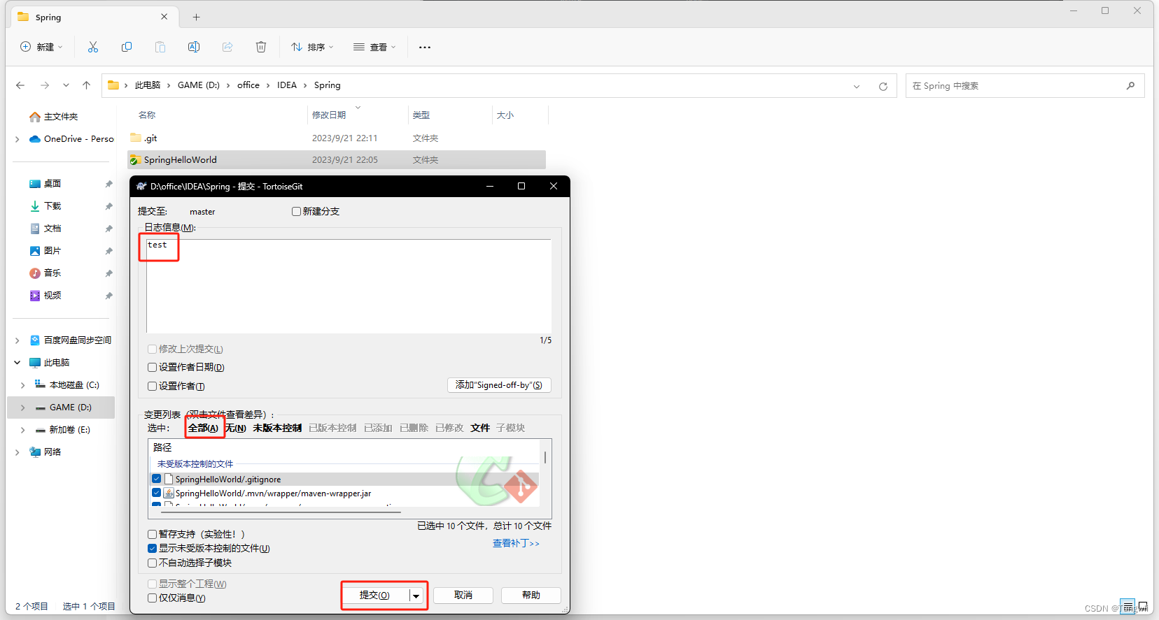
Task: Open 图片 pictures in sidebar
Action: click(45, 251)
